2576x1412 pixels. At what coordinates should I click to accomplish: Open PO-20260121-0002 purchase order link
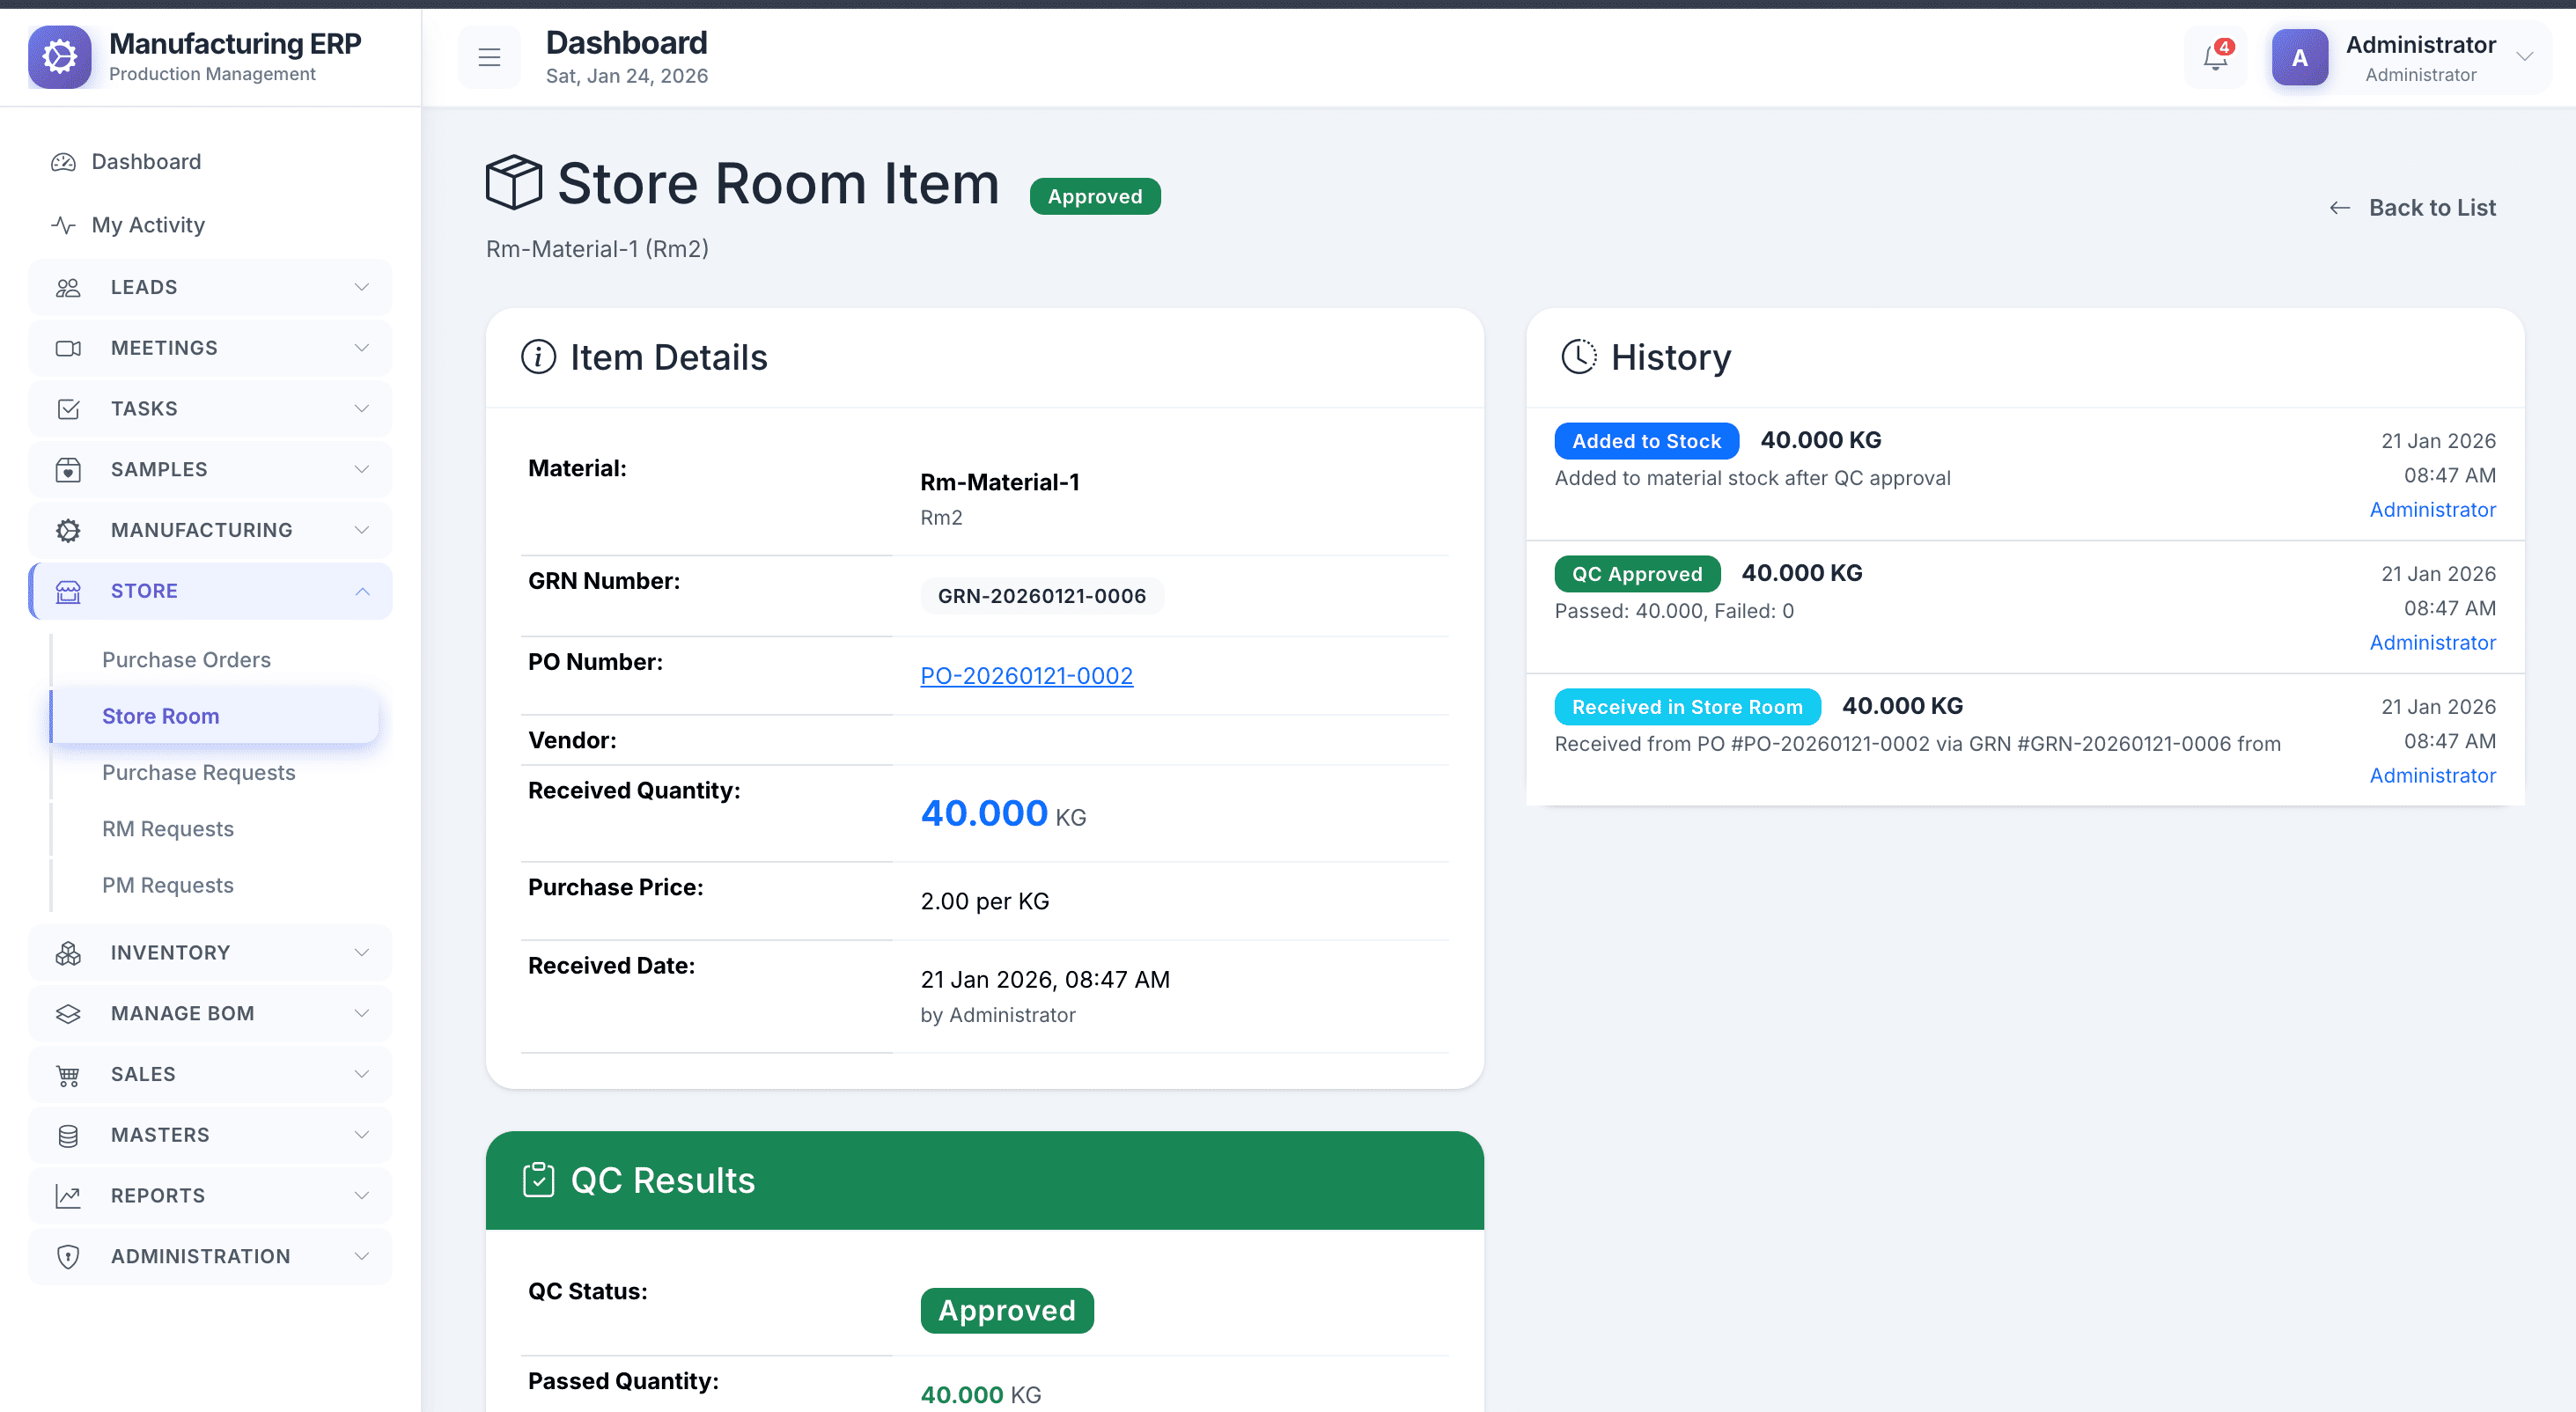pos(1026,676)
